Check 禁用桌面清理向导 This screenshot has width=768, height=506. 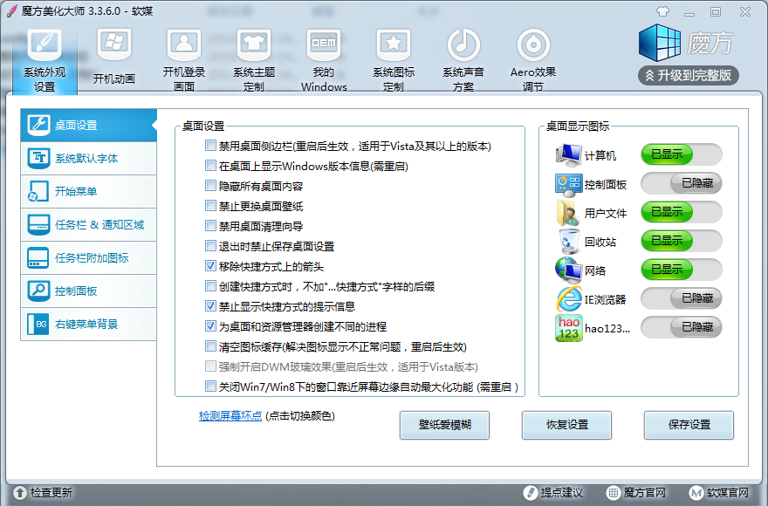point(210,226)
